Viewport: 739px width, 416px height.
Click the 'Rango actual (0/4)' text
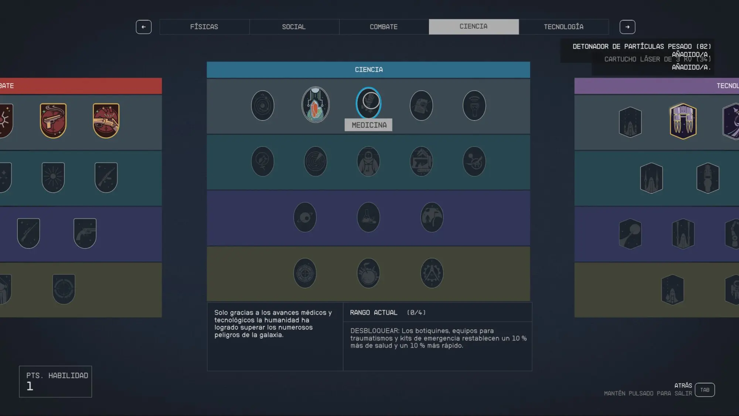click(388, 312)
